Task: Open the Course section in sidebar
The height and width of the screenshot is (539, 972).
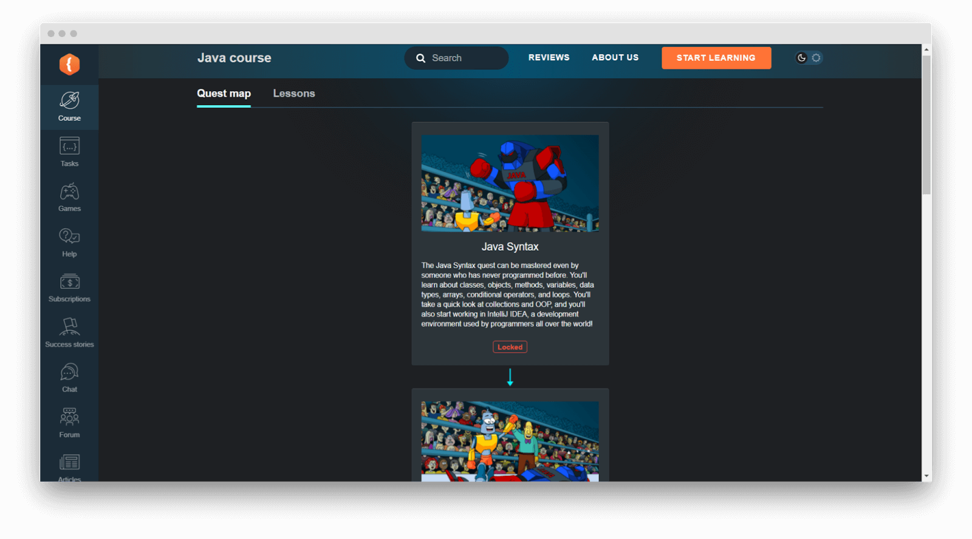Action: click(69, 107)
